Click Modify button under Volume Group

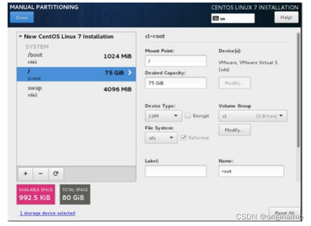235,130
